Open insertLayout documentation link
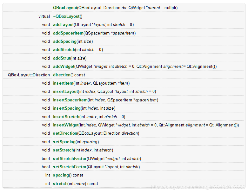Screen dimensions: 248x193 (65, 91)
